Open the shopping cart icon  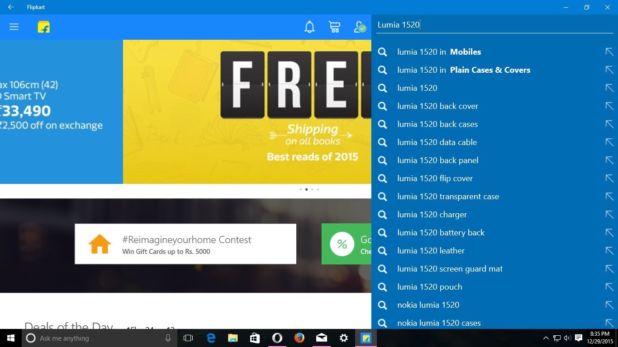334,27
